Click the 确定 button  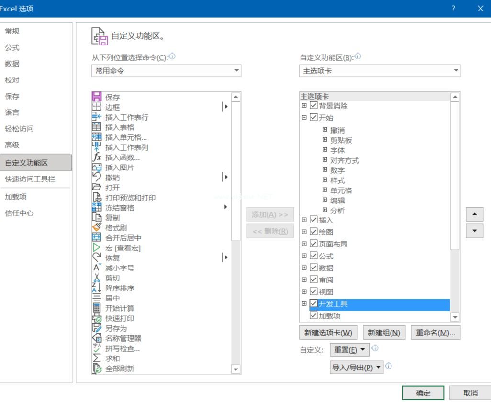coord(423,392)
